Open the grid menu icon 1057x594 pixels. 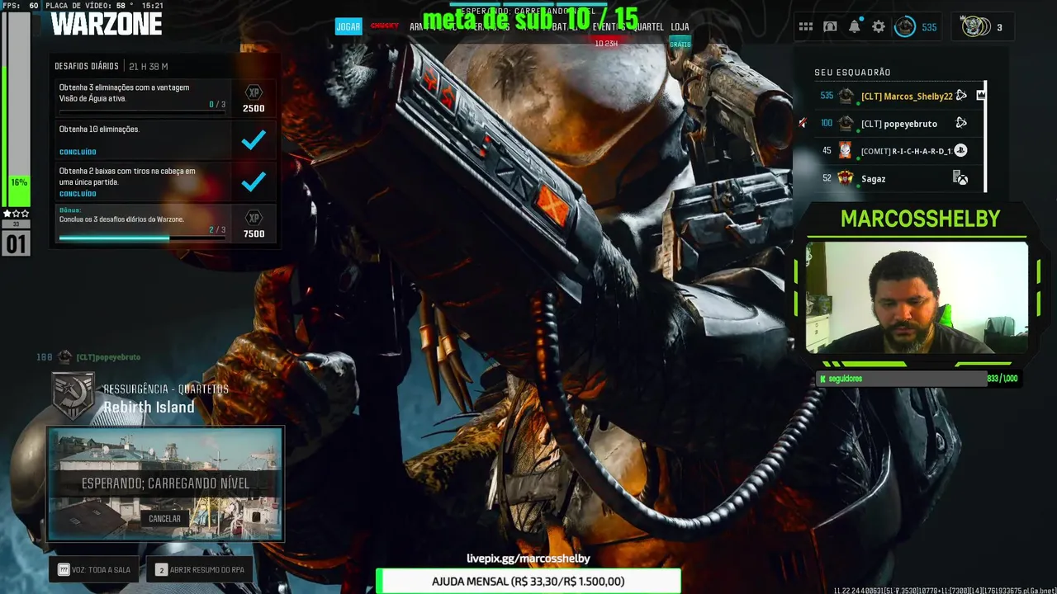point(806,27)
